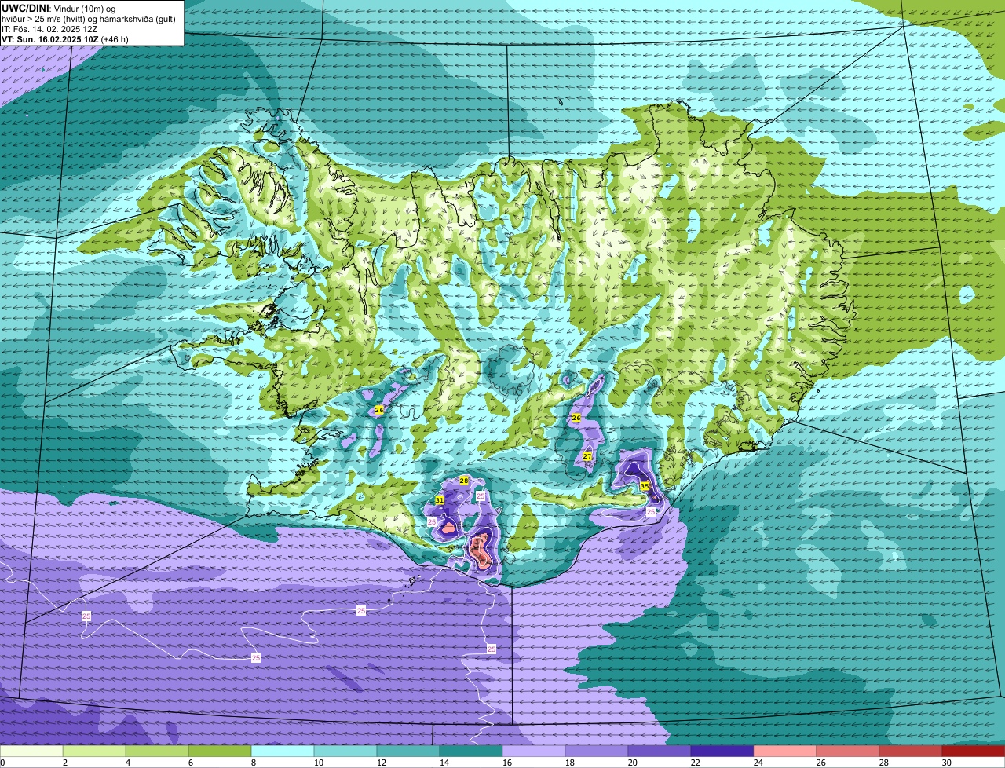Click the legend scale value 24
This screenshot has width=1005, height=768.
pos(758,763)
